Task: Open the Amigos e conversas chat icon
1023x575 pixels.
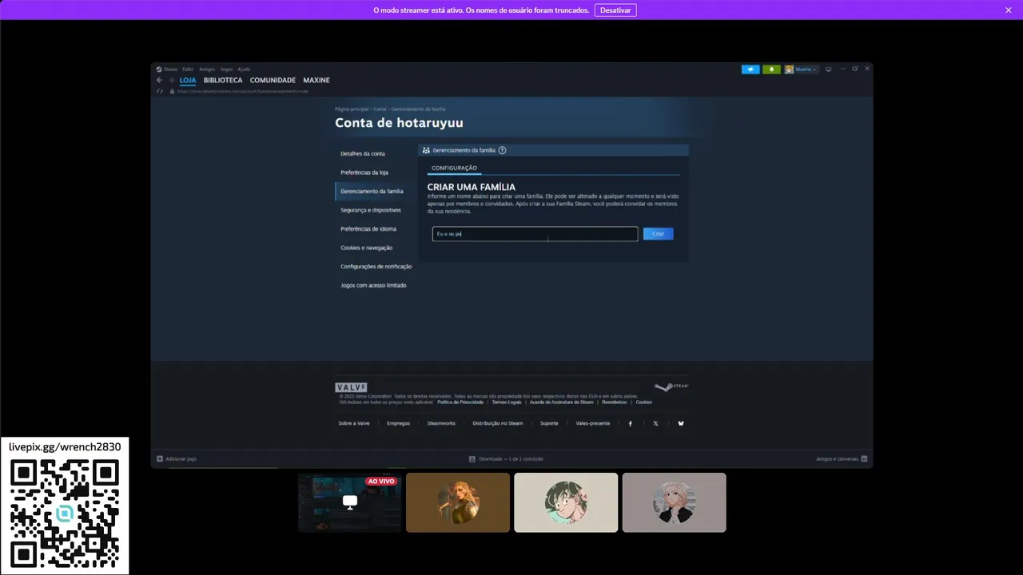Action: point(864,459)
